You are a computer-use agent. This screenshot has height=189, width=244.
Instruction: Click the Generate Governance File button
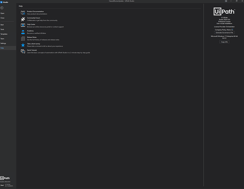coord(224,33)
